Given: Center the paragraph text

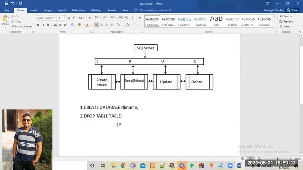Looking at the screenshot, I should pos(101,25).
